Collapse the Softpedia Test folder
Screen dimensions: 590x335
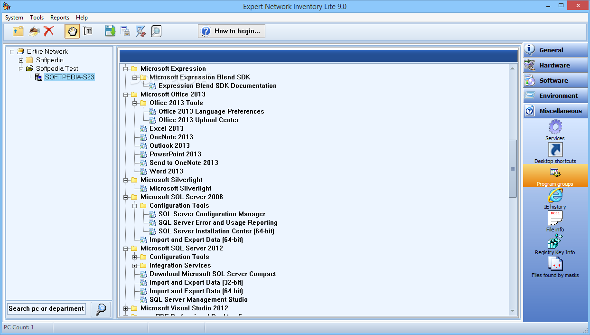click(21, 69)
